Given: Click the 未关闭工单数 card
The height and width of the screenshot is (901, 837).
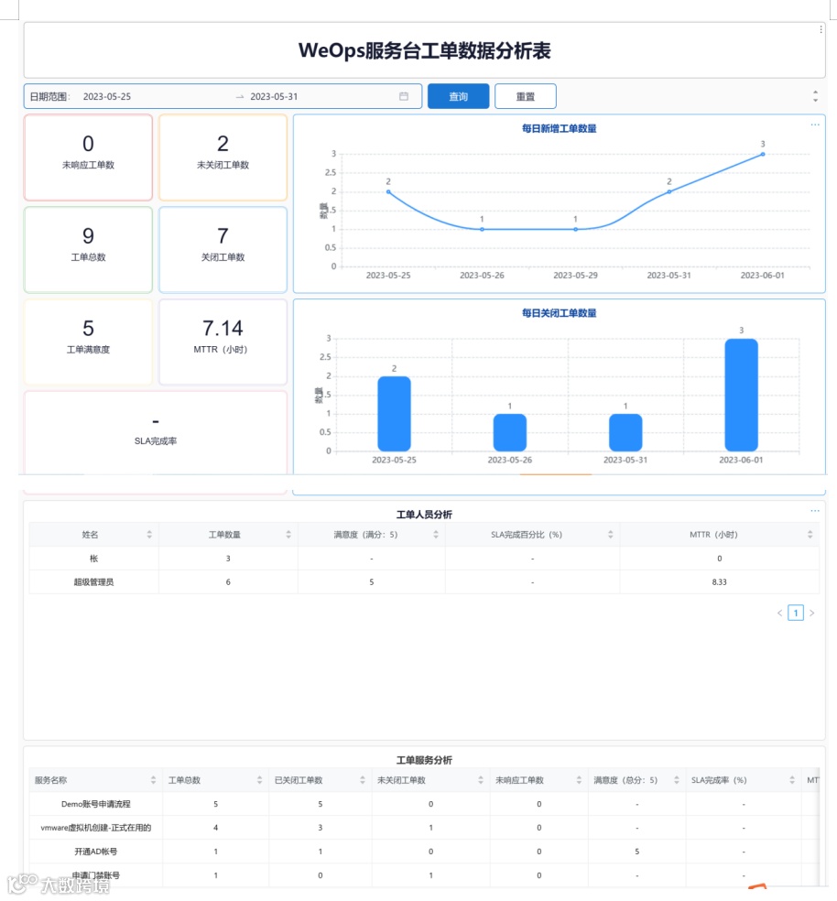Looking at the screenshot, I should (x=223, y=157).
